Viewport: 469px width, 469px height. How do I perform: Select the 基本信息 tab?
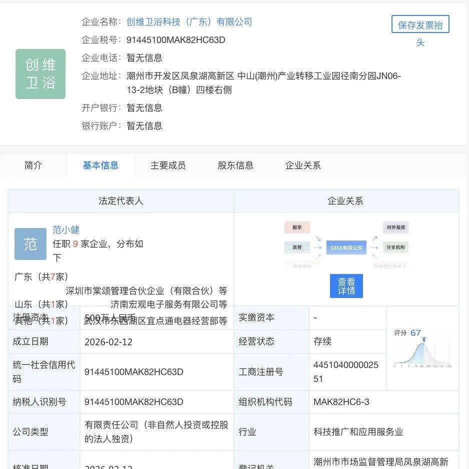tap(100, 165)
